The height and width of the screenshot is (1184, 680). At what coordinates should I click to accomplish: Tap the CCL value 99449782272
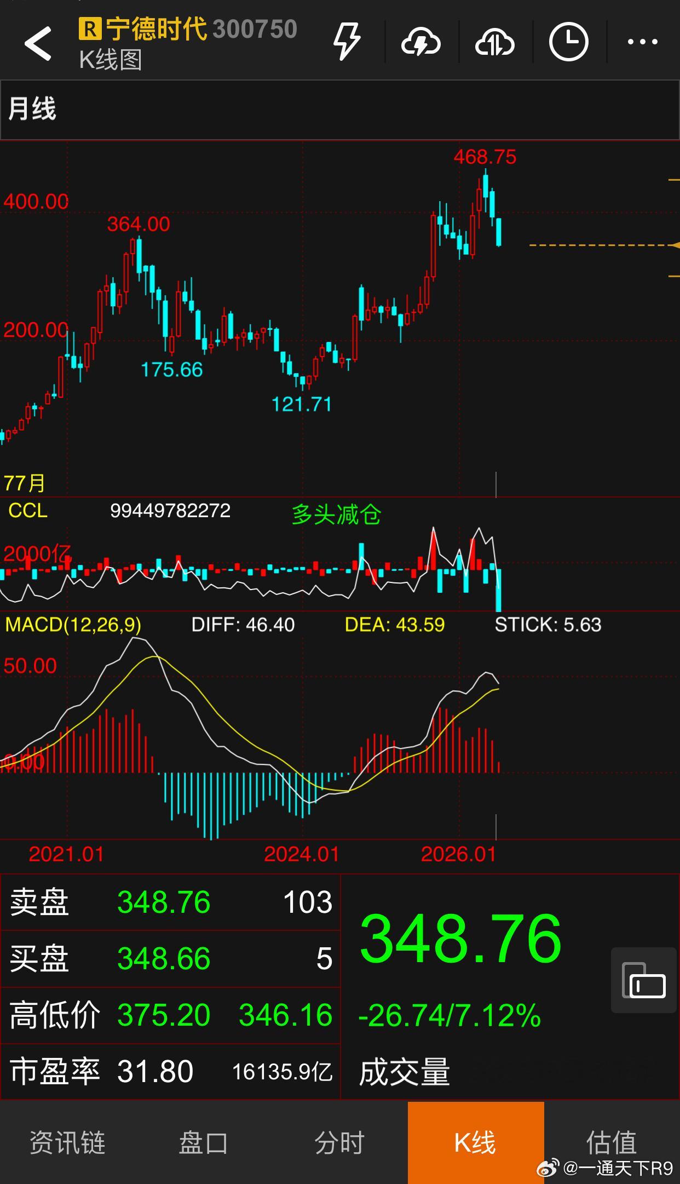[x=170, y=511]
